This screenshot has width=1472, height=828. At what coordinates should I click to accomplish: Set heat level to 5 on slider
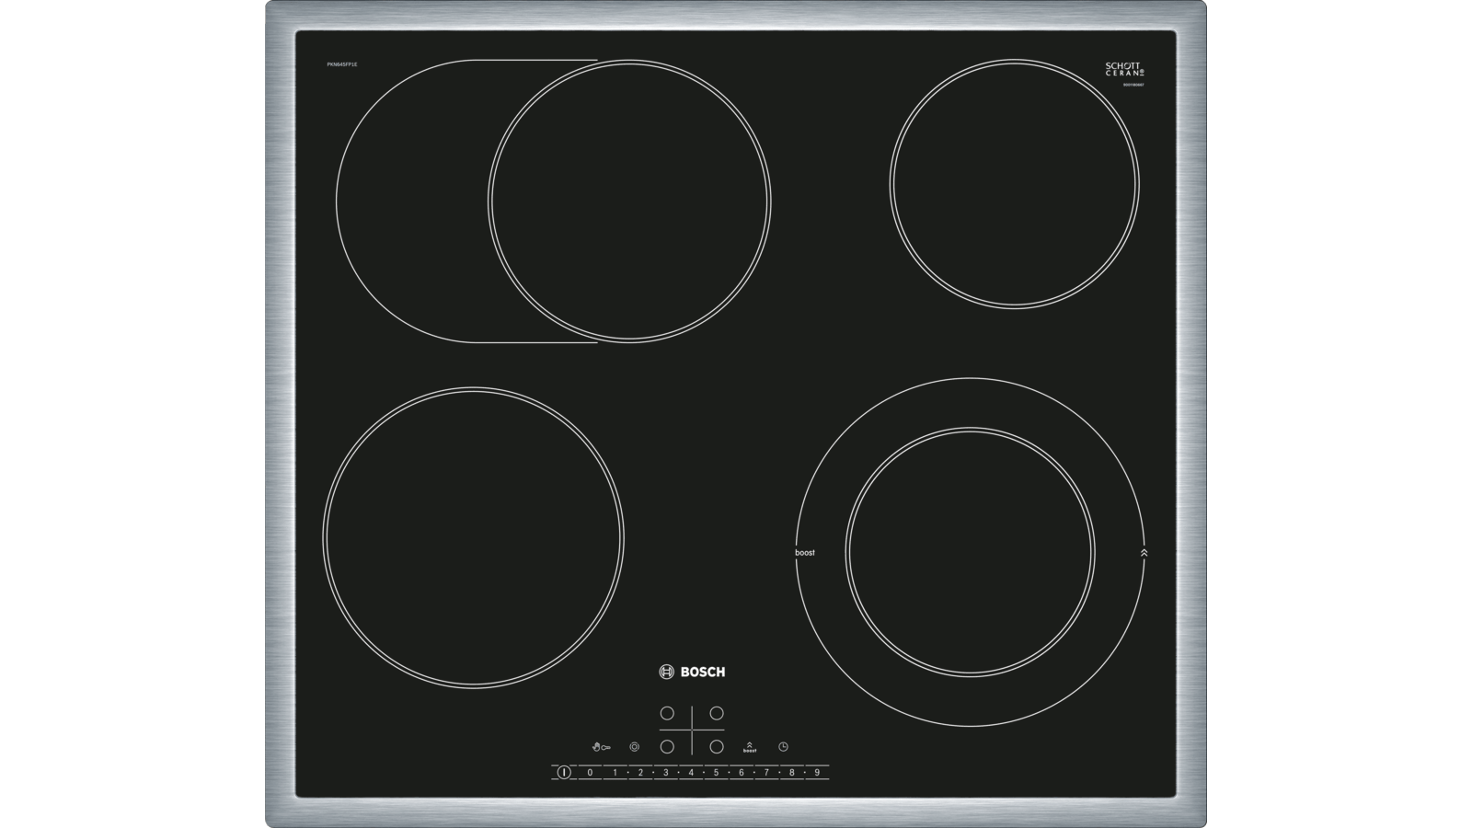point(716,772)
